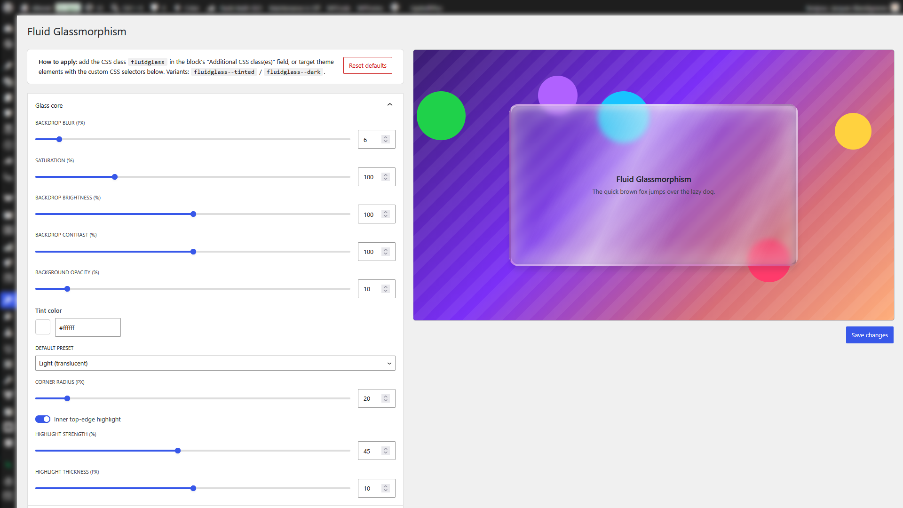Click the Background Opacity slider handle
903x508 pixels.
point(67,289)
